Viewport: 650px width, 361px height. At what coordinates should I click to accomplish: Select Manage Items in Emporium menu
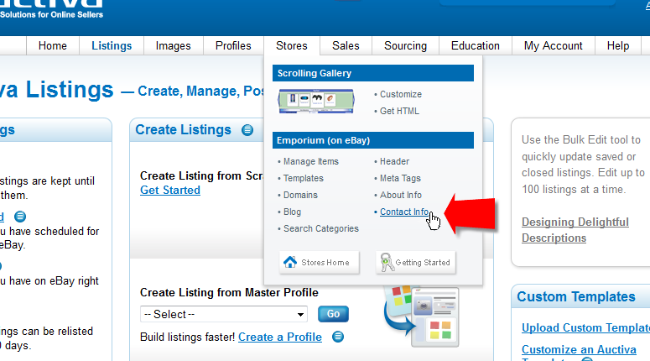click(311, 161)
